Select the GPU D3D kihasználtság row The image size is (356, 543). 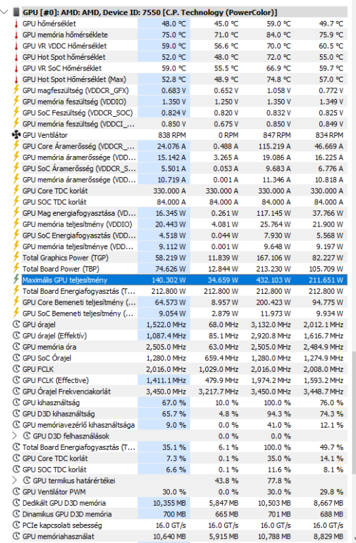pyautogui.click(x=179, y=414)
